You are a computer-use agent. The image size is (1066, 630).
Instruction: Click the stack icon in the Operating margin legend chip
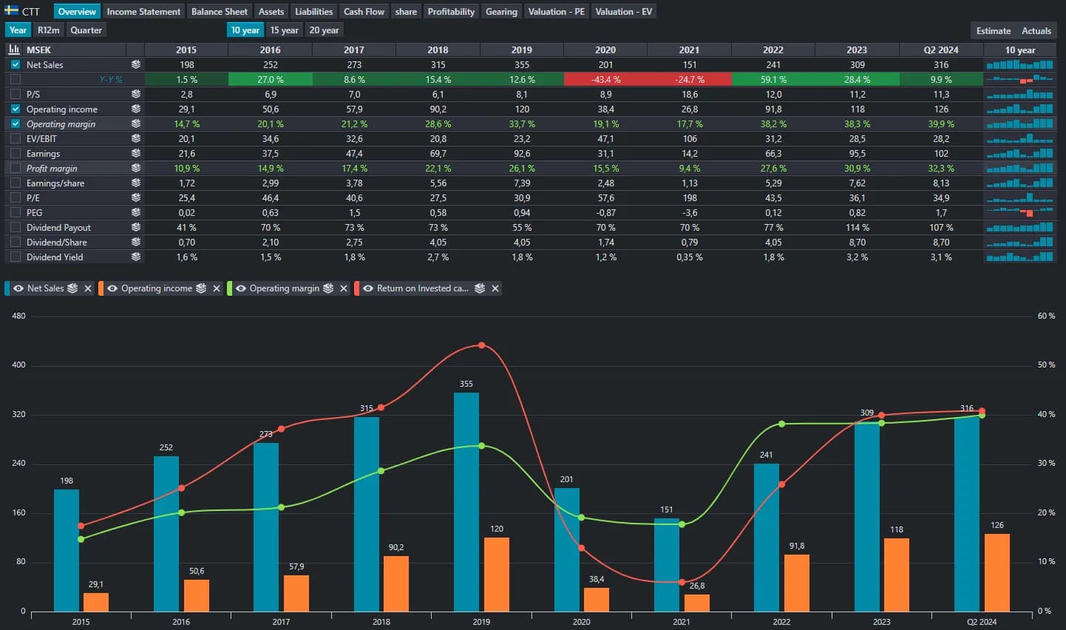click(x=328, y=288)
